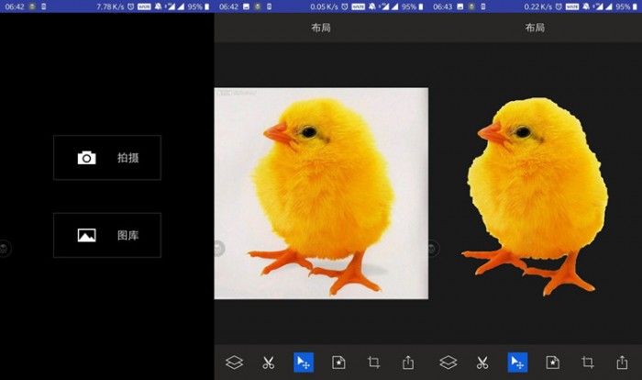Tap 06:43 clock in right status bar
The width and height of the screenshot is (642, 380).
click(443, 6)
